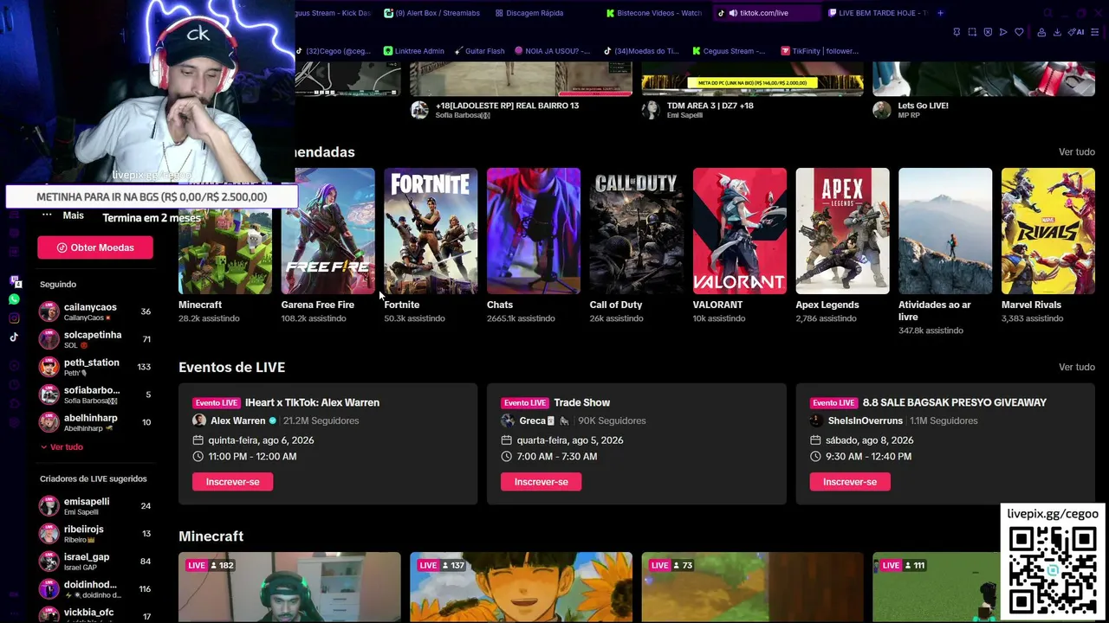The width and height of the screenshot is (1109, 623).
Task: Open the Twitch icon in the browser sidebar
Action: click(15, 281)
